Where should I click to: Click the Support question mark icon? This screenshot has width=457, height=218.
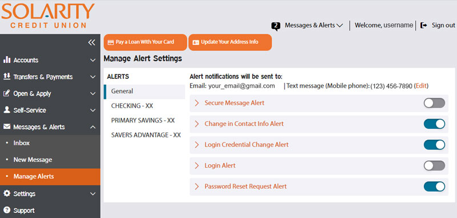[7, 210]
